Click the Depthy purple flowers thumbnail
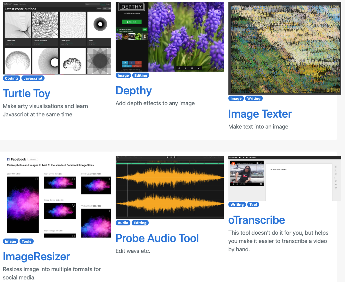345x282 pixels. pyautogui.click(x=170, y=37)
